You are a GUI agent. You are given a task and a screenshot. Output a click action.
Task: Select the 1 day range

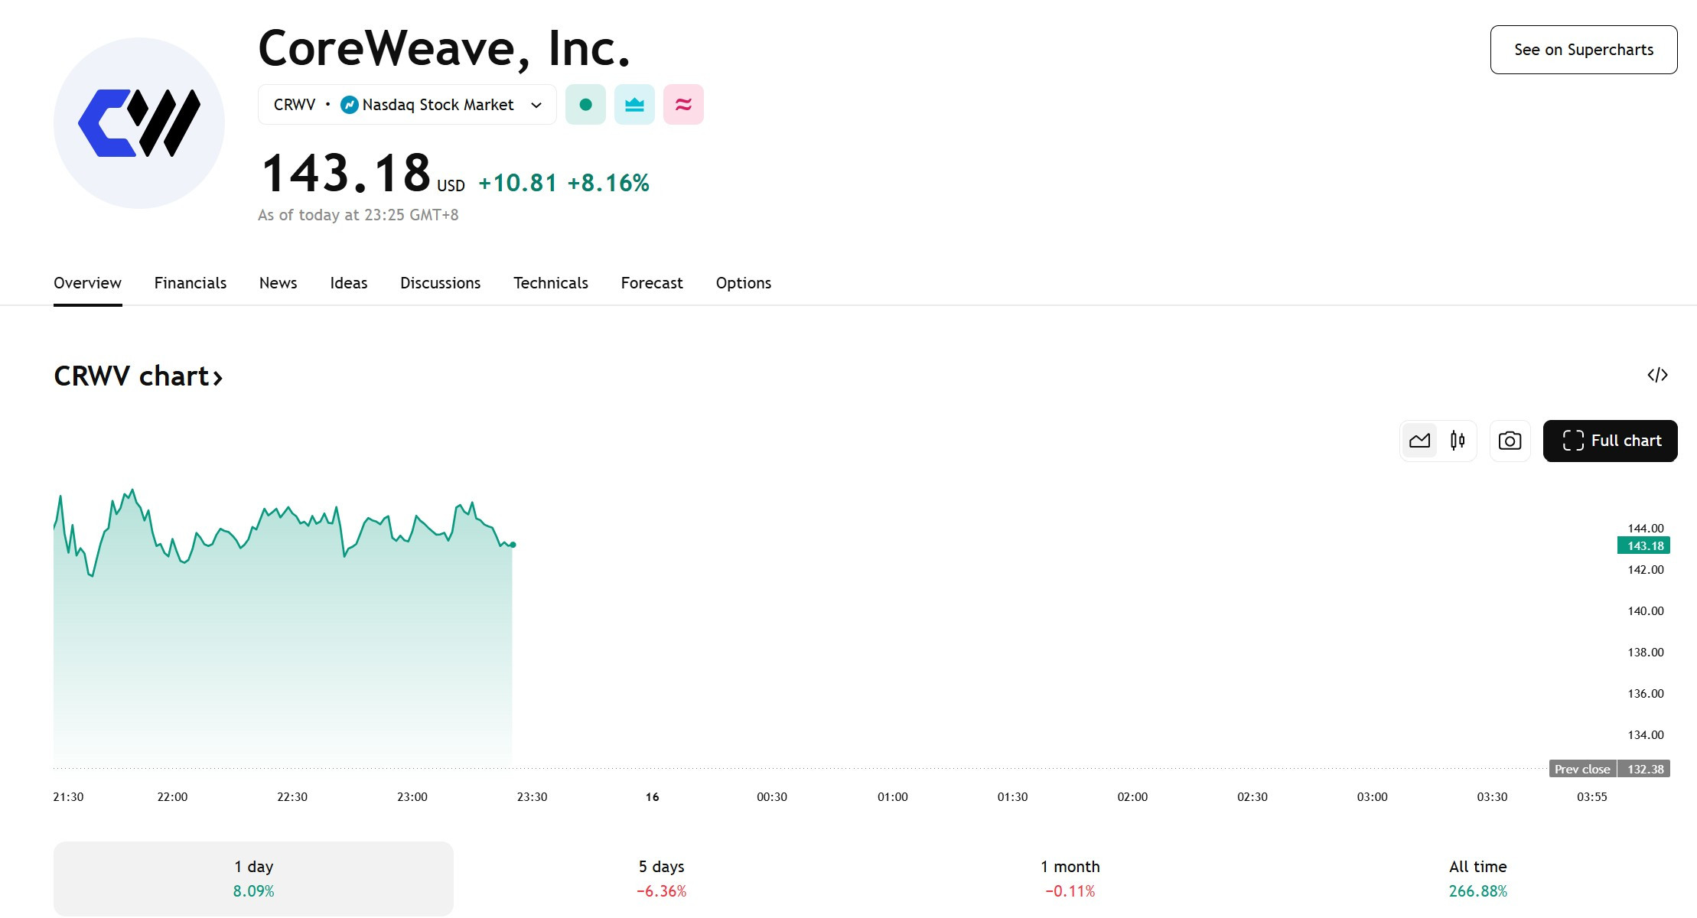pyautogui.click(x=253, y=878)
